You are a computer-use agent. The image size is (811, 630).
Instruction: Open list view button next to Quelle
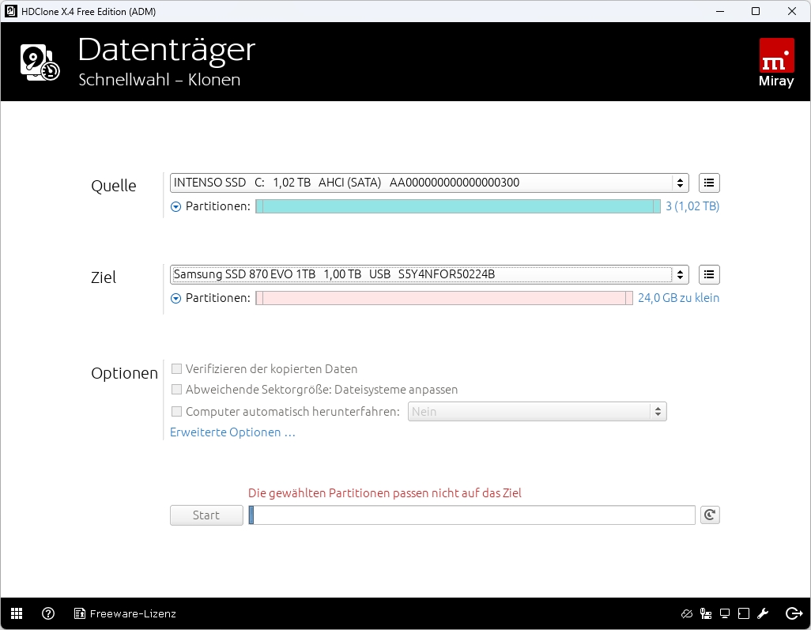709,183
